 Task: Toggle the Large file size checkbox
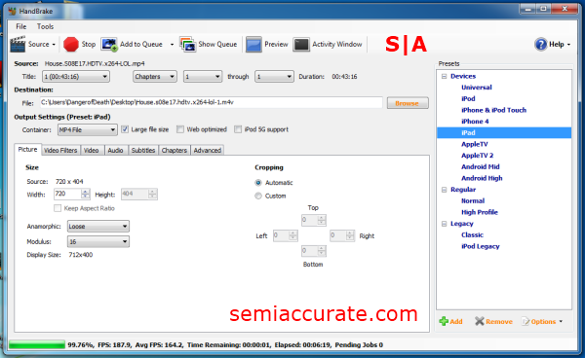(125, 129)
